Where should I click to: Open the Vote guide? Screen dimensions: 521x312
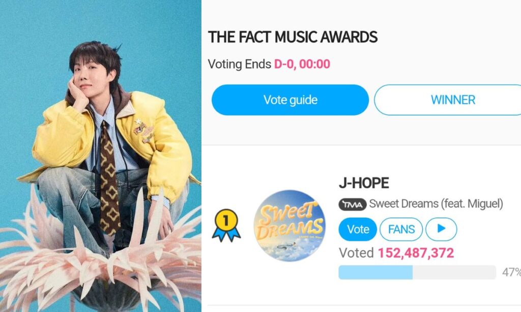tap(290, 100)
